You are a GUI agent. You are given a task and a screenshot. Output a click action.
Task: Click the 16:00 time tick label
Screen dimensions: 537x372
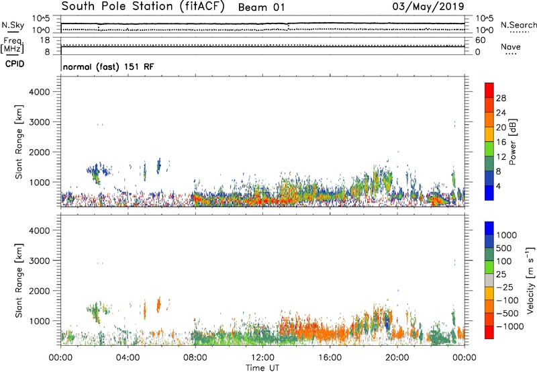click(330, 358)
